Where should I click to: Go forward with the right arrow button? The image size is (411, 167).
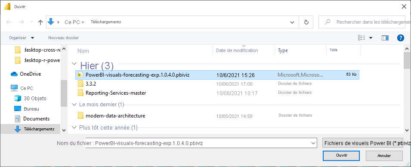coord(21,22)
